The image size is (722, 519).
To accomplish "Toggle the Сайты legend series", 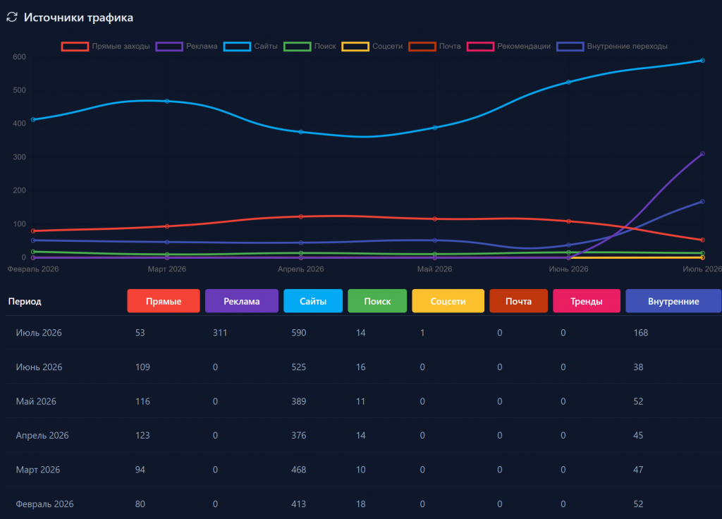I will click(250, 47).
